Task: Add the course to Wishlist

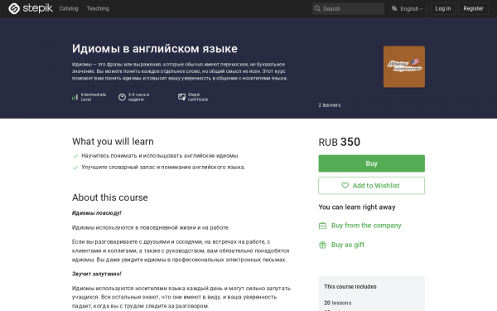Action: click(x=371, y=185)
